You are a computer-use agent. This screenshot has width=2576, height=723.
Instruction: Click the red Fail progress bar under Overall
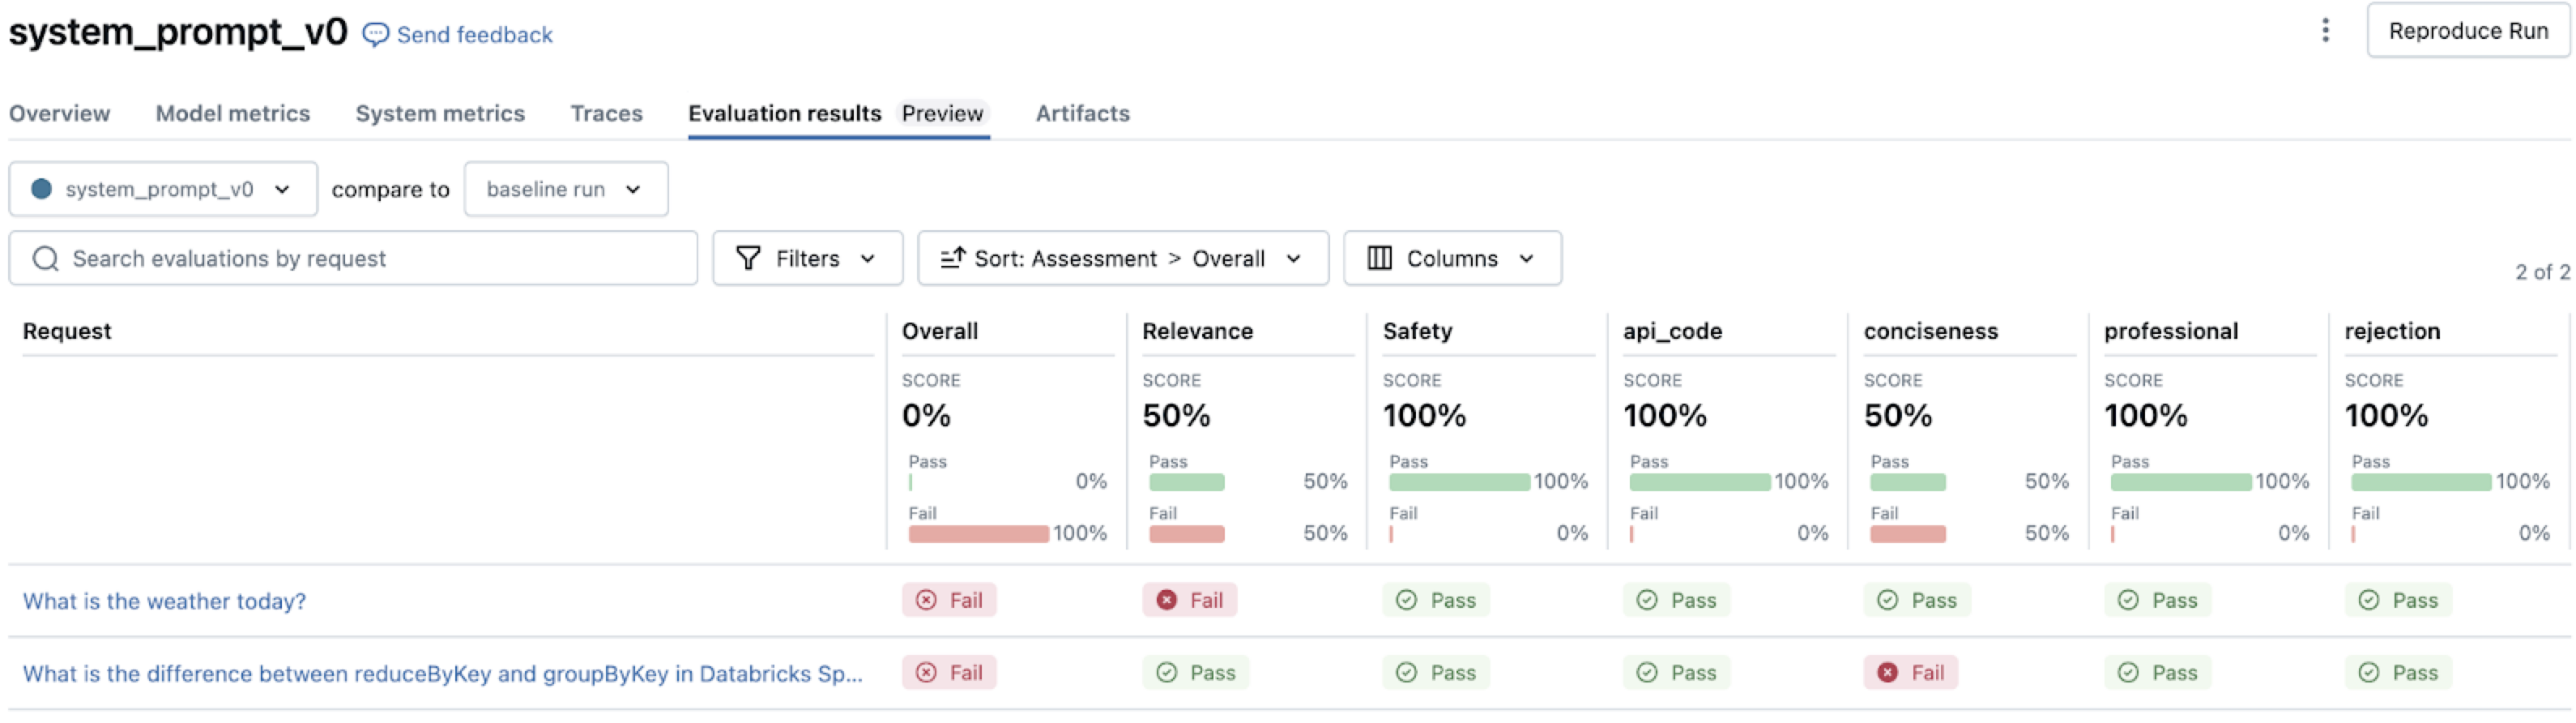[x=978, y=533]
